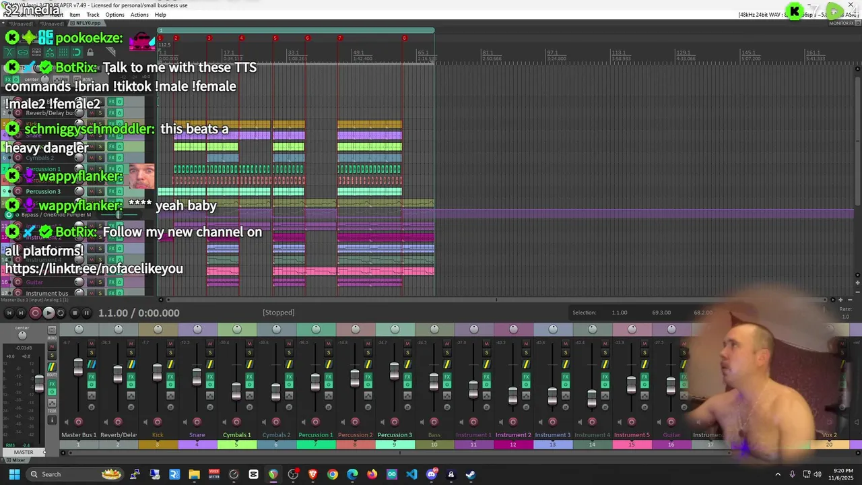Open Steam from the taskbar
Screen dimensions: 862x485
click(471, 474)
